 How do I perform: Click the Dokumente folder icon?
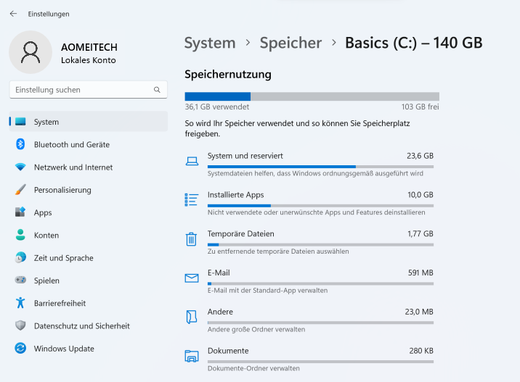(x=192, y=356)
